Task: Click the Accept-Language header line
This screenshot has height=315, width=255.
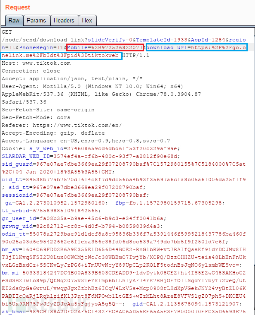Action: 86,141
